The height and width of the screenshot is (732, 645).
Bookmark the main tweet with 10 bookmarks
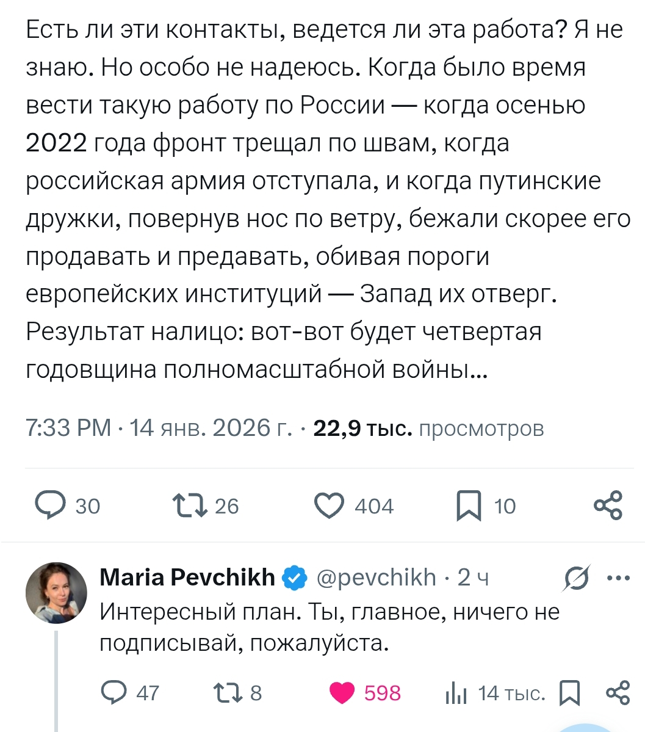pos(469,506)
